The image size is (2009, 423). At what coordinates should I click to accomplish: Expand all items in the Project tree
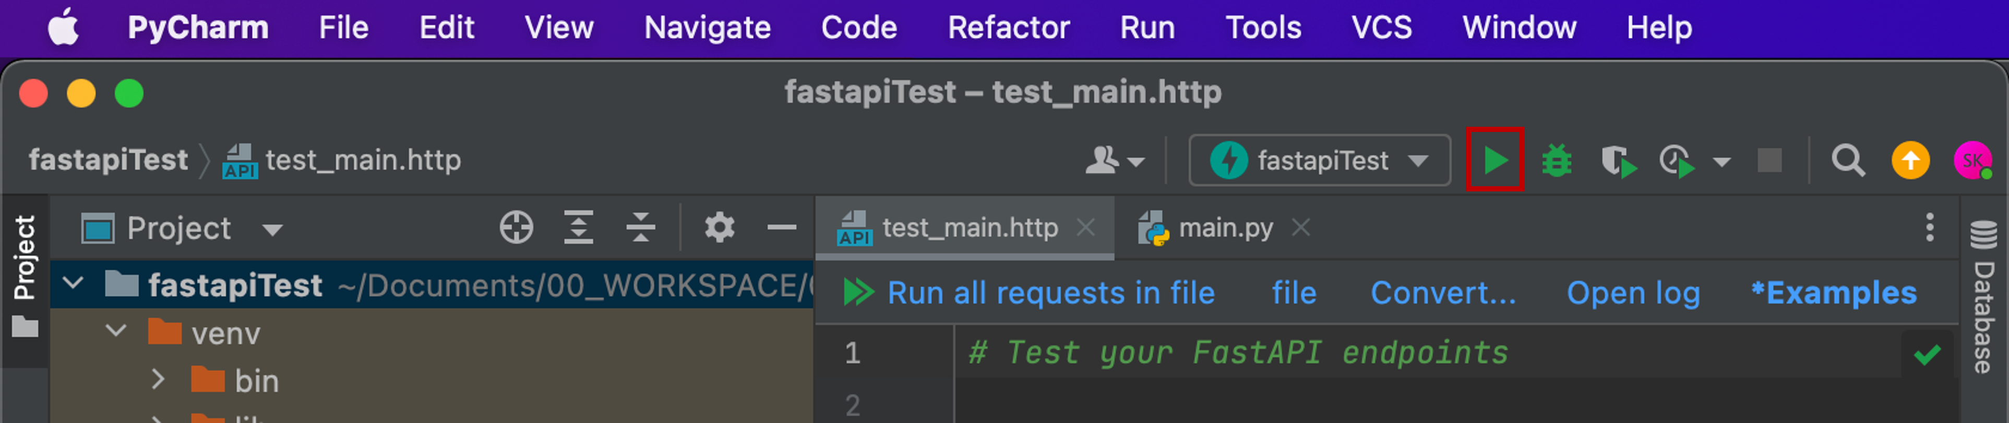pos(578,227)
